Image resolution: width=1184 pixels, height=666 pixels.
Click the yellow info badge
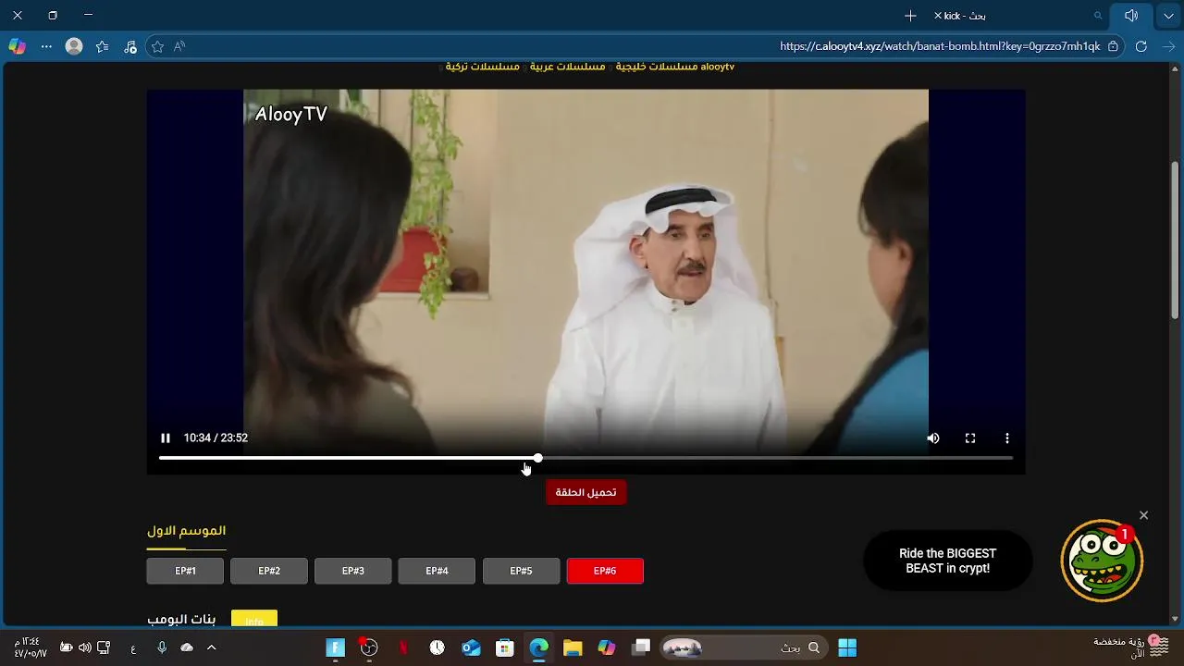[x=254, y=620]
